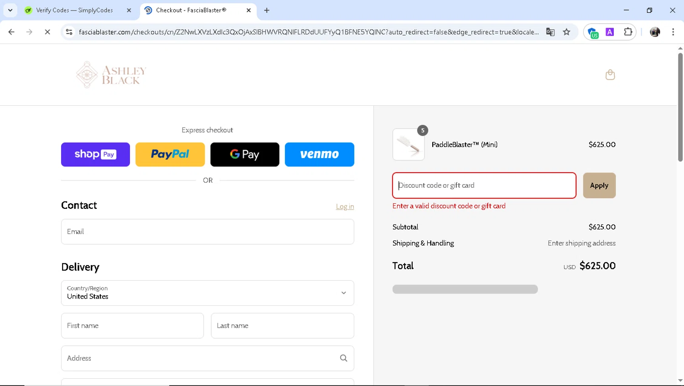Click the discount code or gift card field

[484, 185]
